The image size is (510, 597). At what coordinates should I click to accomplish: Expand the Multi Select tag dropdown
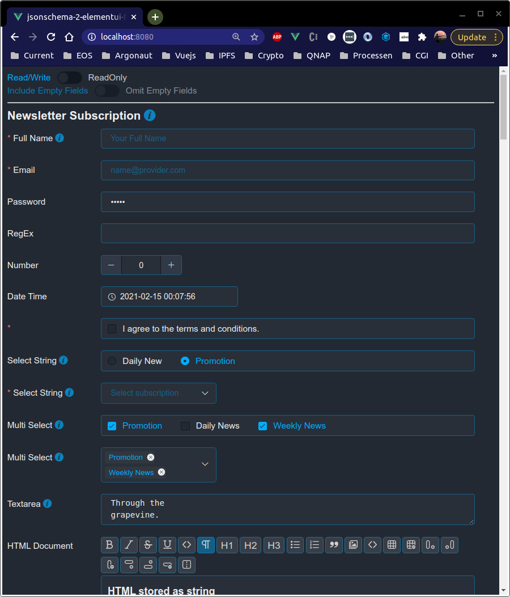click(205, 464)
